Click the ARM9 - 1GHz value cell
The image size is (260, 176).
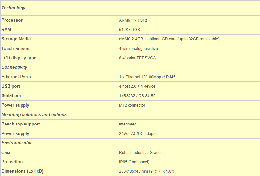pos(133,20)
